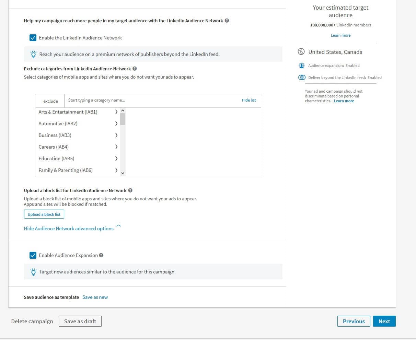Collapse the Audience Network advanced options

(69, 228)
